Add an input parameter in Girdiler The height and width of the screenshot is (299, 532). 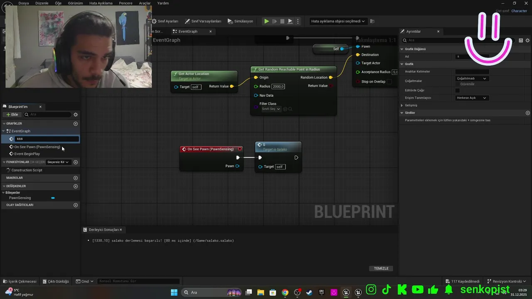coord(528,113)
